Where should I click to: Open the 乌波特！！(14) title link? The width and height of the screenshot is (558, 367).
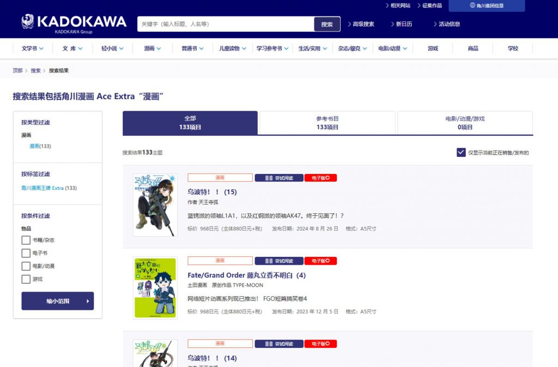tap(212, 358)
